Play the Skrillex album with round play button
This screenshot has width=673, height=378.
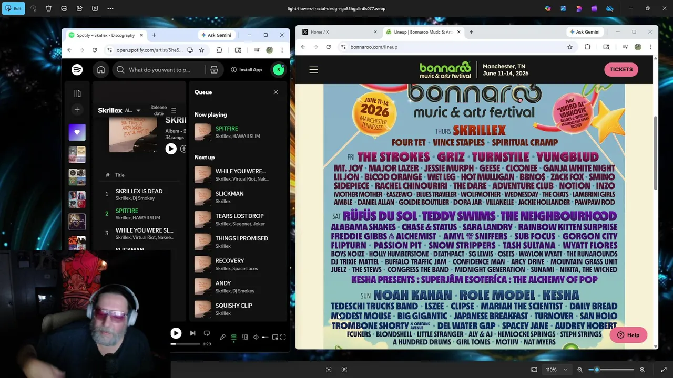click(171, 149)
